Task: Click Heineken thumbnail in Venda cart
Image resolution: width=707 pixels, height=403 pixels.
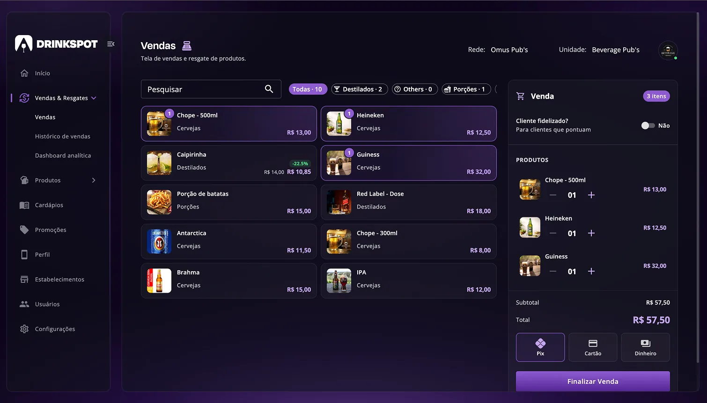Action: 530,228
